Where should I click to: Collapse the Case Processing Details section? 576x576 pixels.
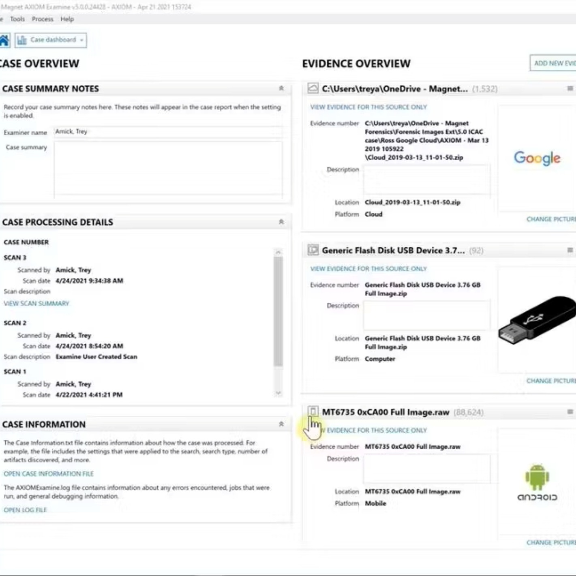(281, 222)
